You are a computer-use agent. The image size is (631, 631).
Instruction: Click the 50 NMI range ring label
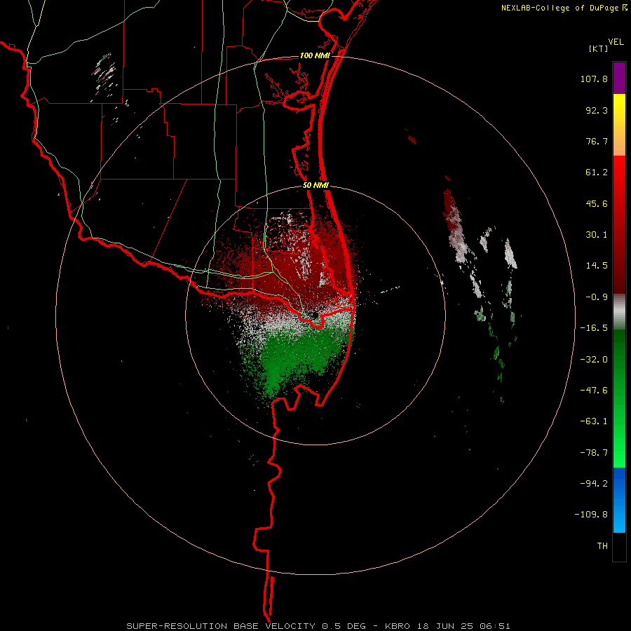316,186
